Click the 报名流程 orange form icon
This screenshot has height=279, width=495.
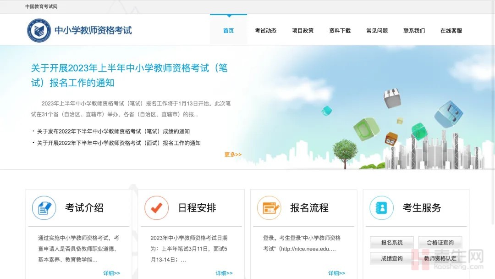tap(269, 208)
